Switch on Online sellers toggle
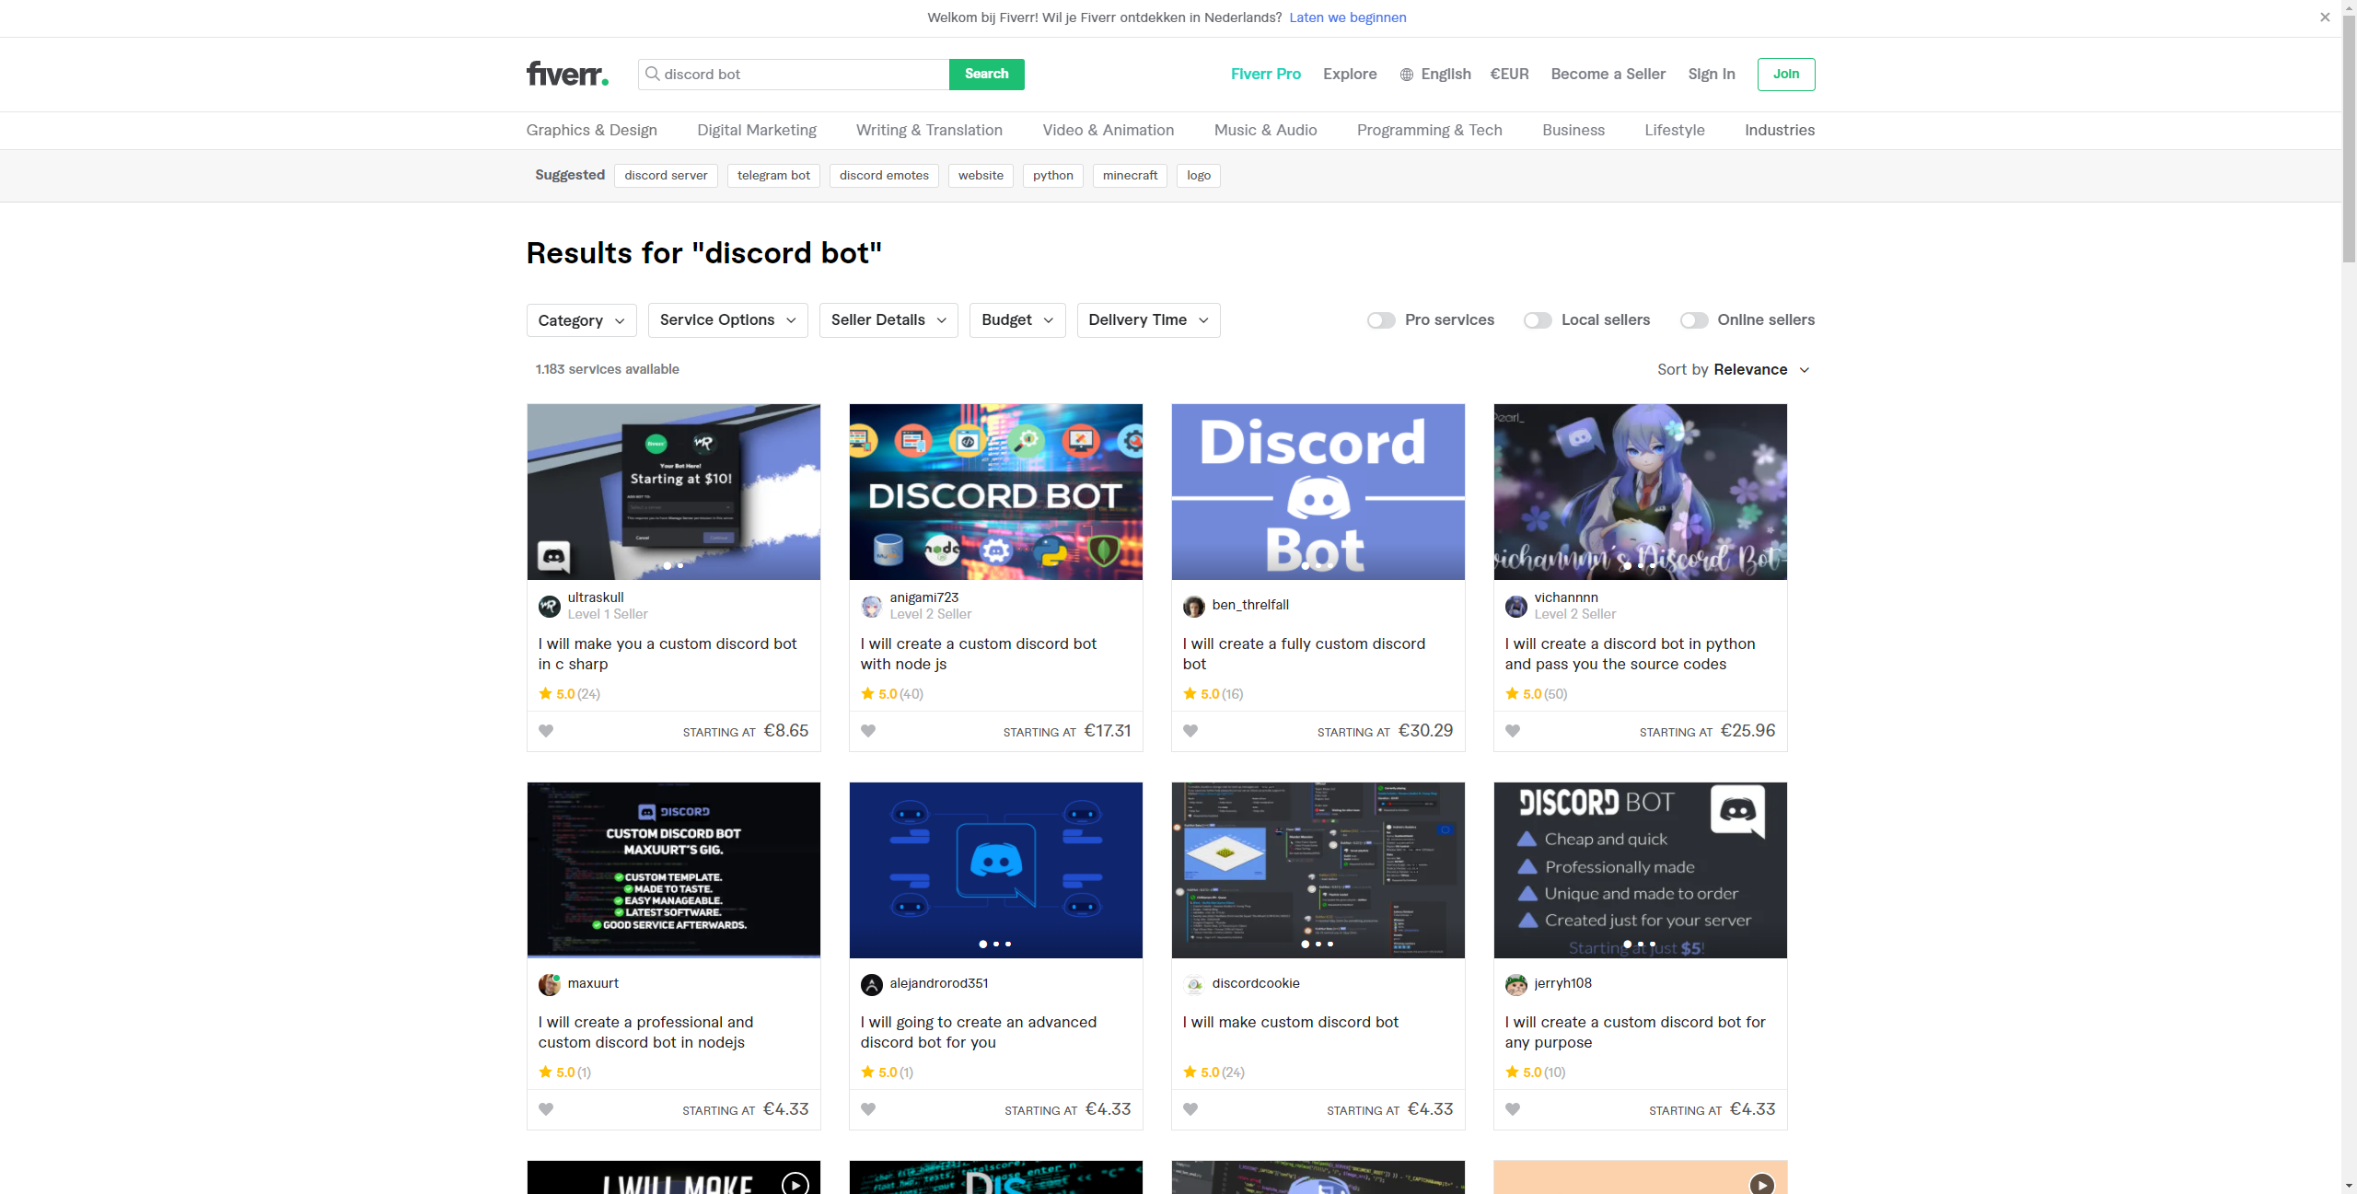The width and height of the screenshot is (2357, 1194). [x=1693, y=320]
